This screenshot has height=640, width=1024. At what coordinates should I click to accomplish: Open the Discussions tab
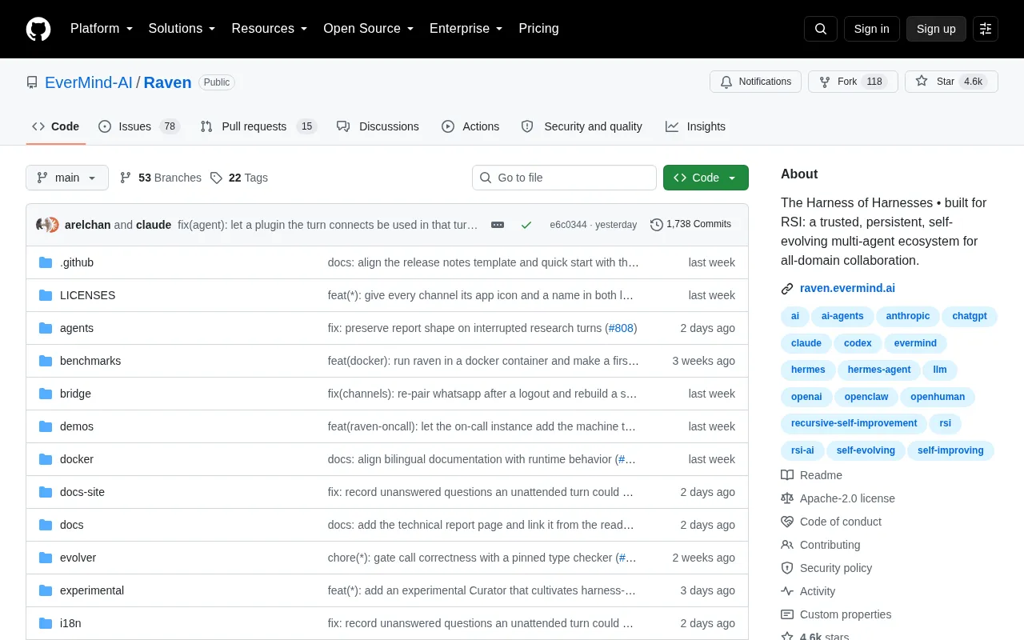378,126
